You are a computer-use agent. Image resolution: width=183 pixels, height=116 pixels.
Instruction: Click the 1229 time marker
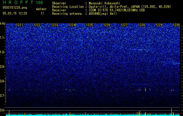(x=159, y=25)
